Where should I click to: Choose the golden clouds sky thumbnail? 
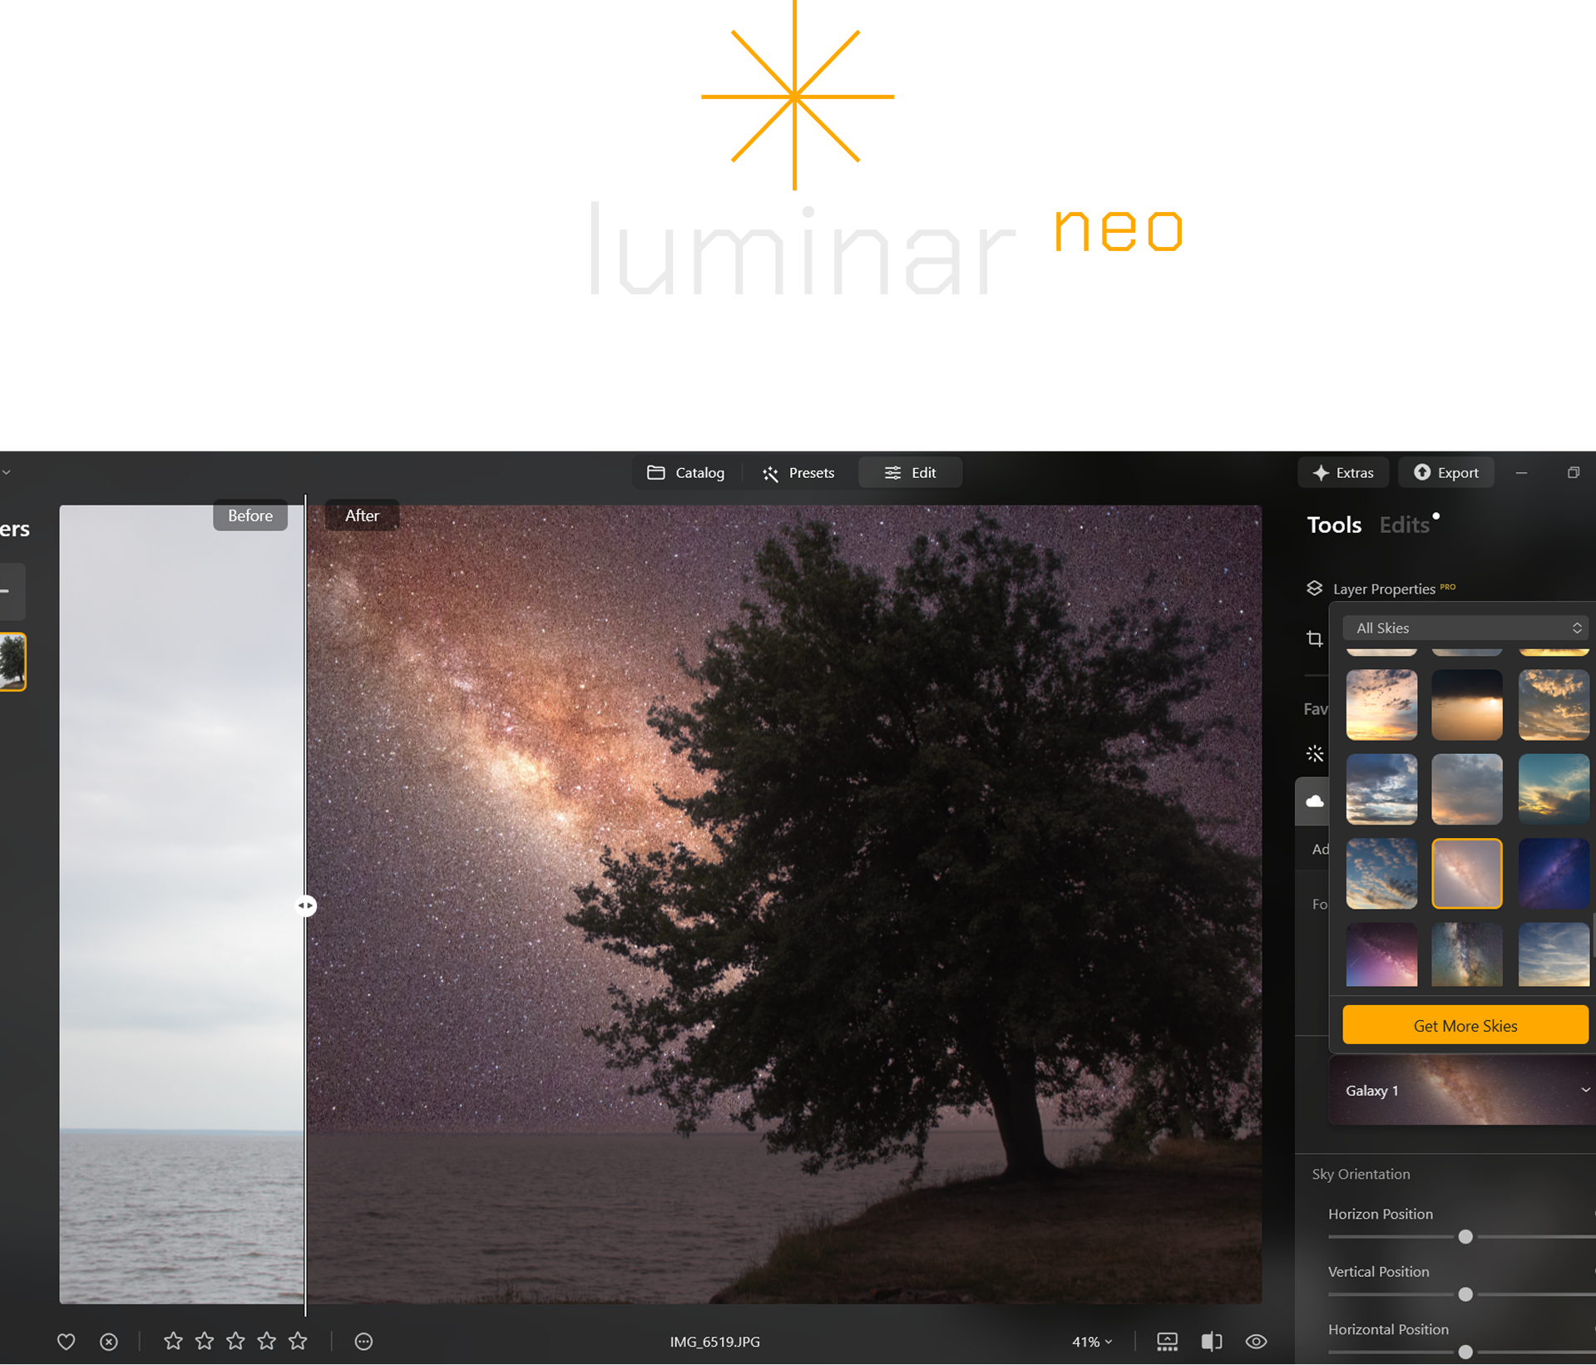point(1553,705)
